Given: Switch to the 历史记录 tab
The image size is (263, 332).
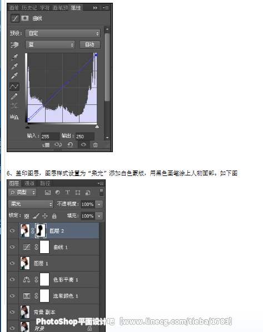Looking at the screenshot, I should click(x=29, y=8).
